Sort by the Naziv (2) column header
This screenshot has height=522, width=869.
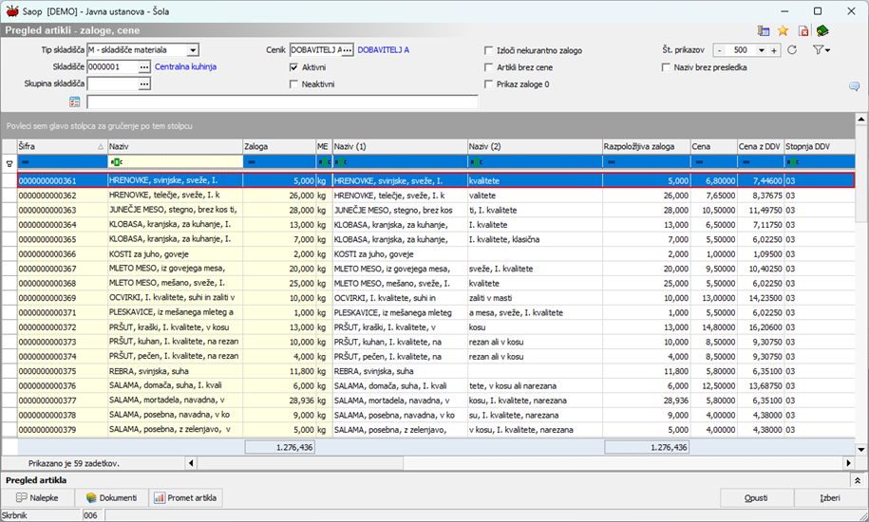[x=535, y=147]
